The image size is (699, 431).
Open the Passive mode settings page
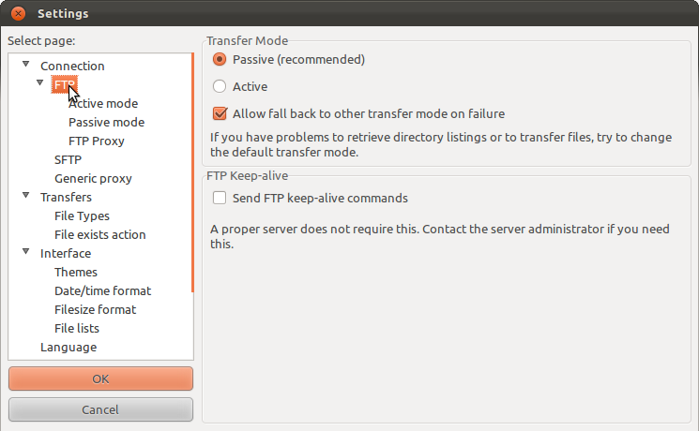(106, 122)
